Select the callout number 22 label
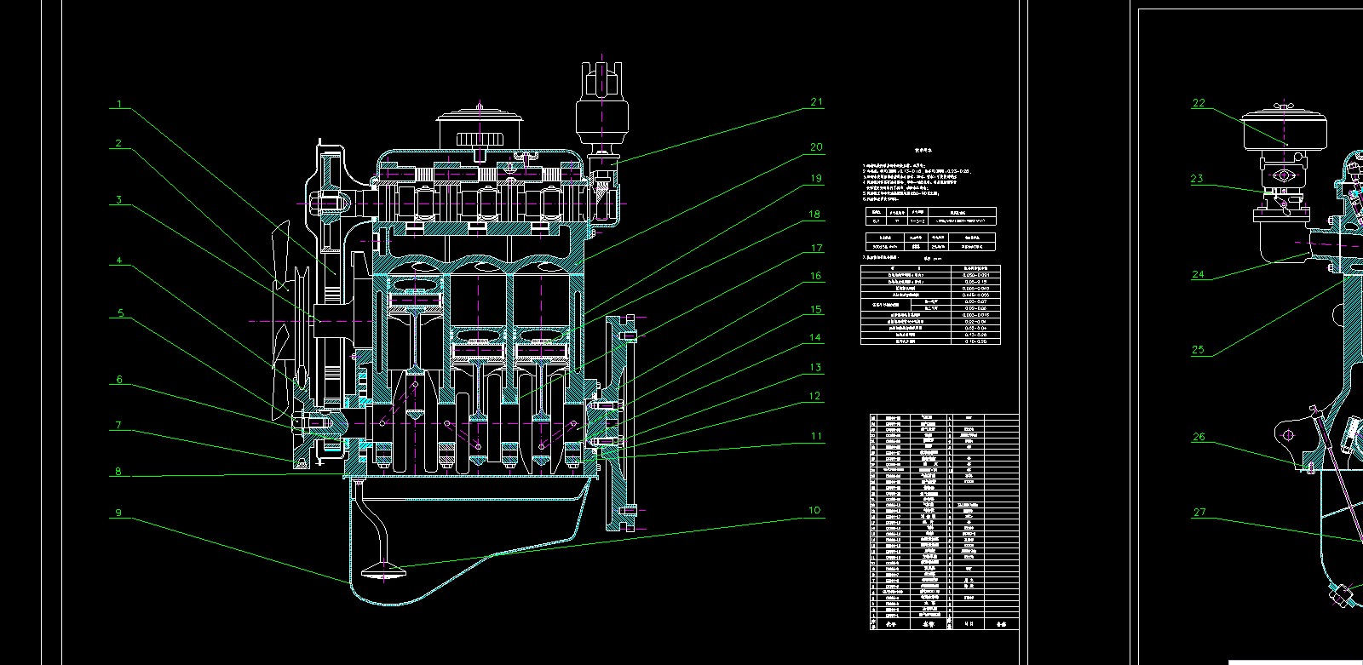Image resolution: width=1363 pixels, height=665 pixels. (1199, 104)
